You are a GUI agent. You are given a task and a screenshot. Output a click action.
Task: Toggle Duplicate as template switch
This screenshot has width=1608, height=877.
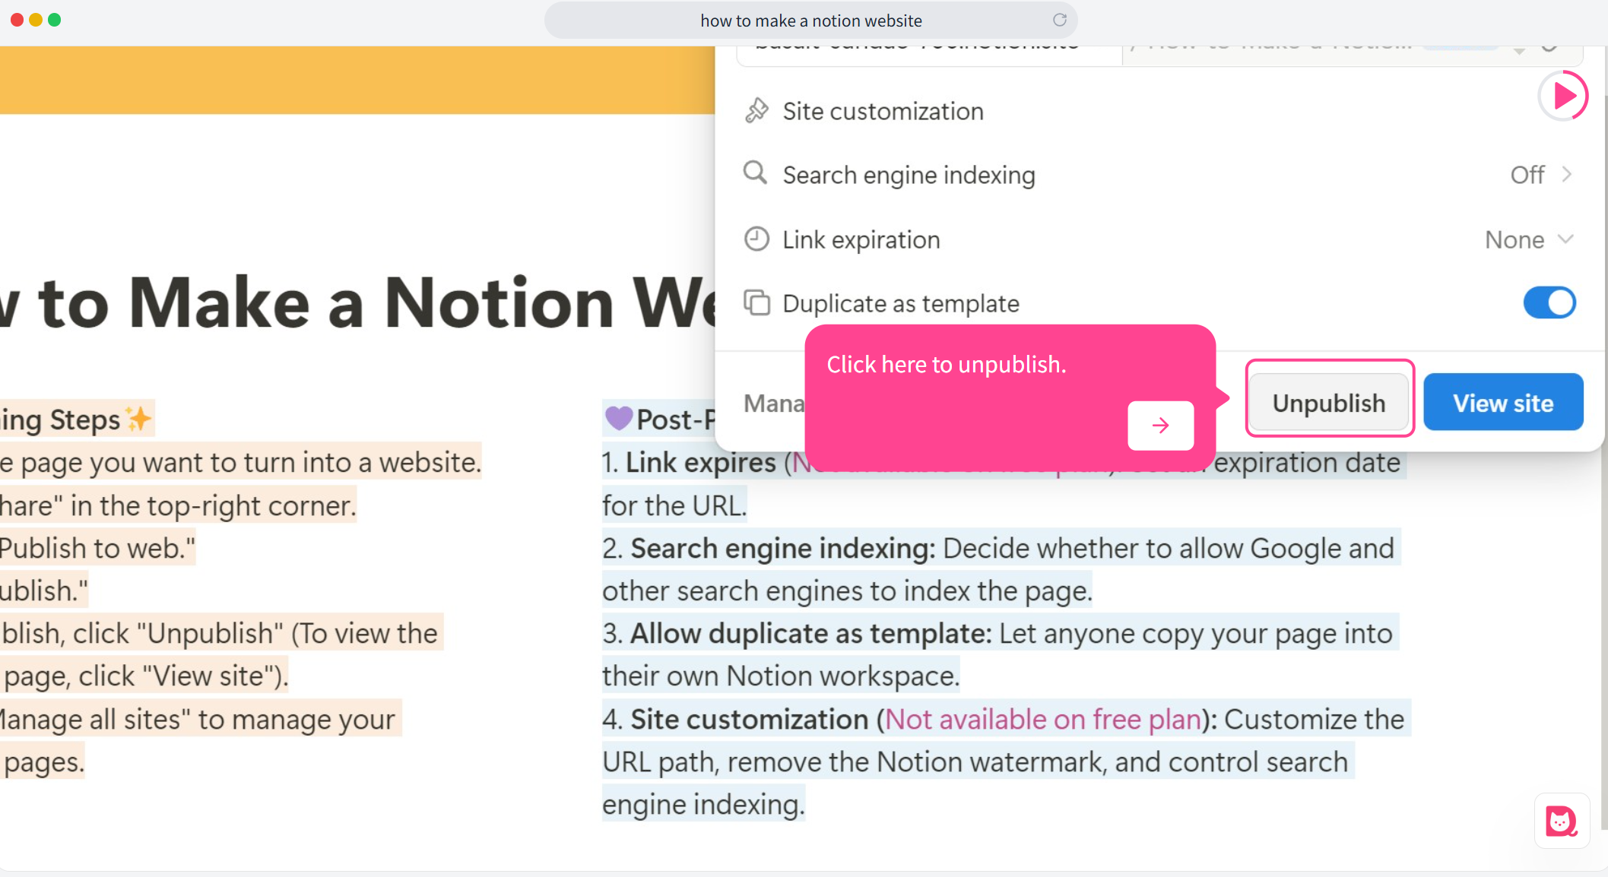pyautogui.click(x=1549, y=302)
